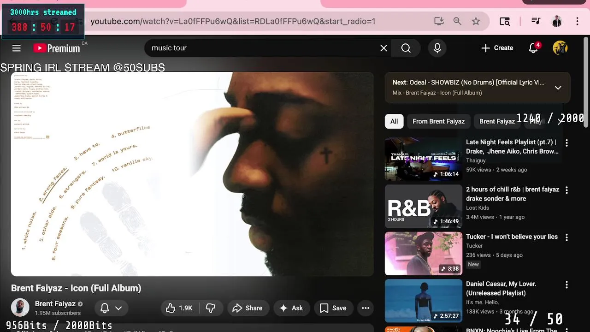
Task: Open the media controls icon in Chrome toolbar
Action: pos(536,21)
